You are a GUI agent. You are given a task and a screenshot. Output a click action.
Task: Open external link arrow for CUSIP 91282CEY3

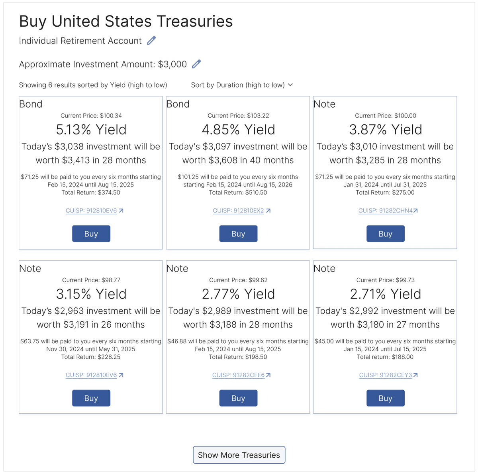click(x=415, y=375)
